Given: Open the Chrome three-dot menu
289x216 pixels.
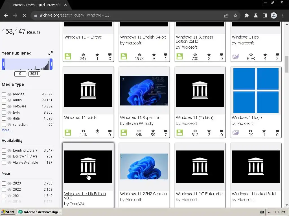Looking at the screenshot, I should 283,16.
